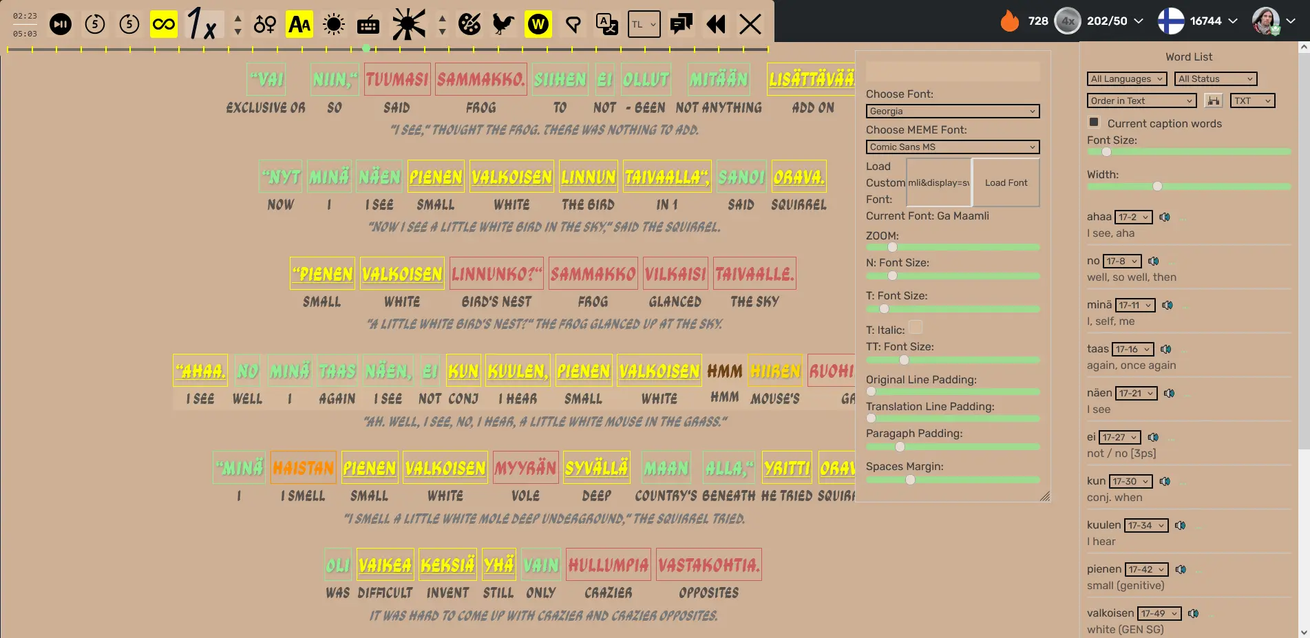This screenshot has height=638, width=1310.
Task: Rewind 5 seconds with the first 5 icon
Action: tap(95, 25)
